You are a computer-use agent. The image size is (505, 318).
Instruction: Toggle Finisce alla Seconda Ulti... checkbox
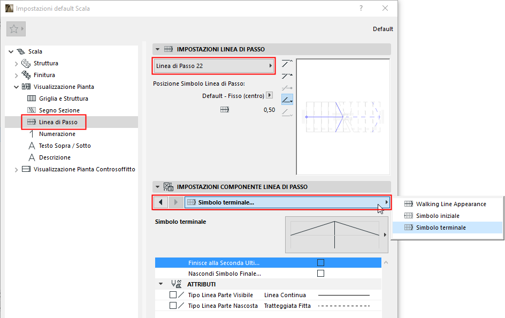tap(320, 262)
